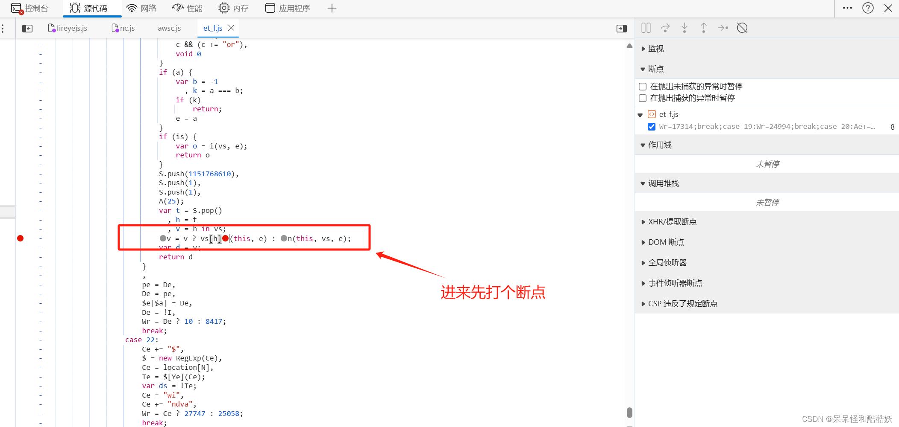
Task: Toggle the inline breakpoint marker before v = v
Action: (163, 238)
